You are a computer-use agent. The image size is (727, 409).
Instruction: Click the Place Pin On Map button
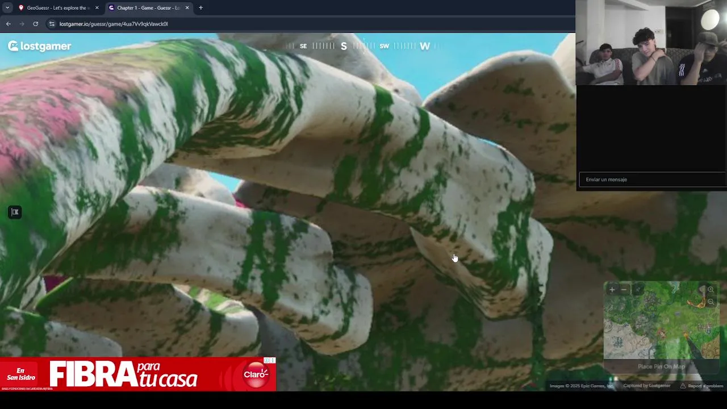pos(661,366)
